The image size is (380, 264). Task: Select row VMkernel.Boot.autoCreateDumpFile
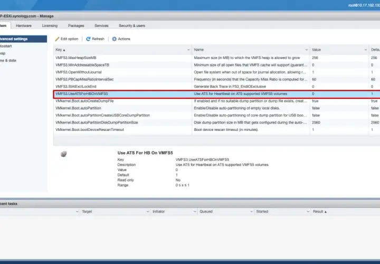(217, 101)
